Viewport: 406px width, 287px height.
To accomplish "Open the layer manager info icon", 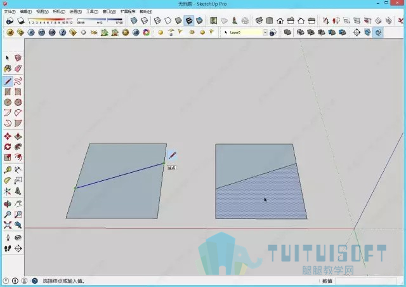I will tap(273, 32).
